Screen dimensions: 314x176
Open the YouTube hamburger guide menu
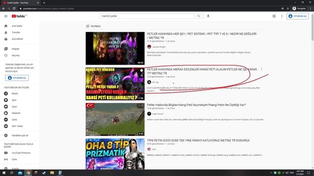tap(6, 16)
